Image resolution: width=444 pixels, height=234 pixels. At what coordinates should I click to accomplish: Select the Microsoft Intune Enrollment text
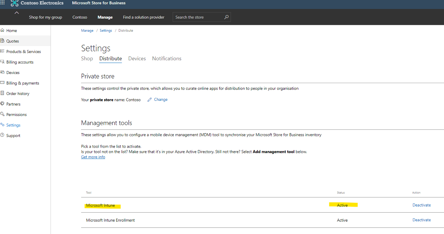click(x=110, y=220)
